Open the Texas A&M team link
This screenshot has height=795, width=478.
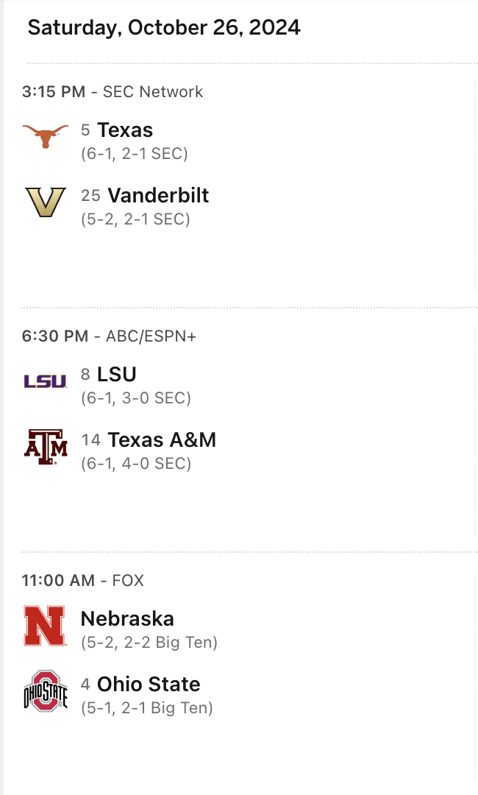[x=162, y=439]
